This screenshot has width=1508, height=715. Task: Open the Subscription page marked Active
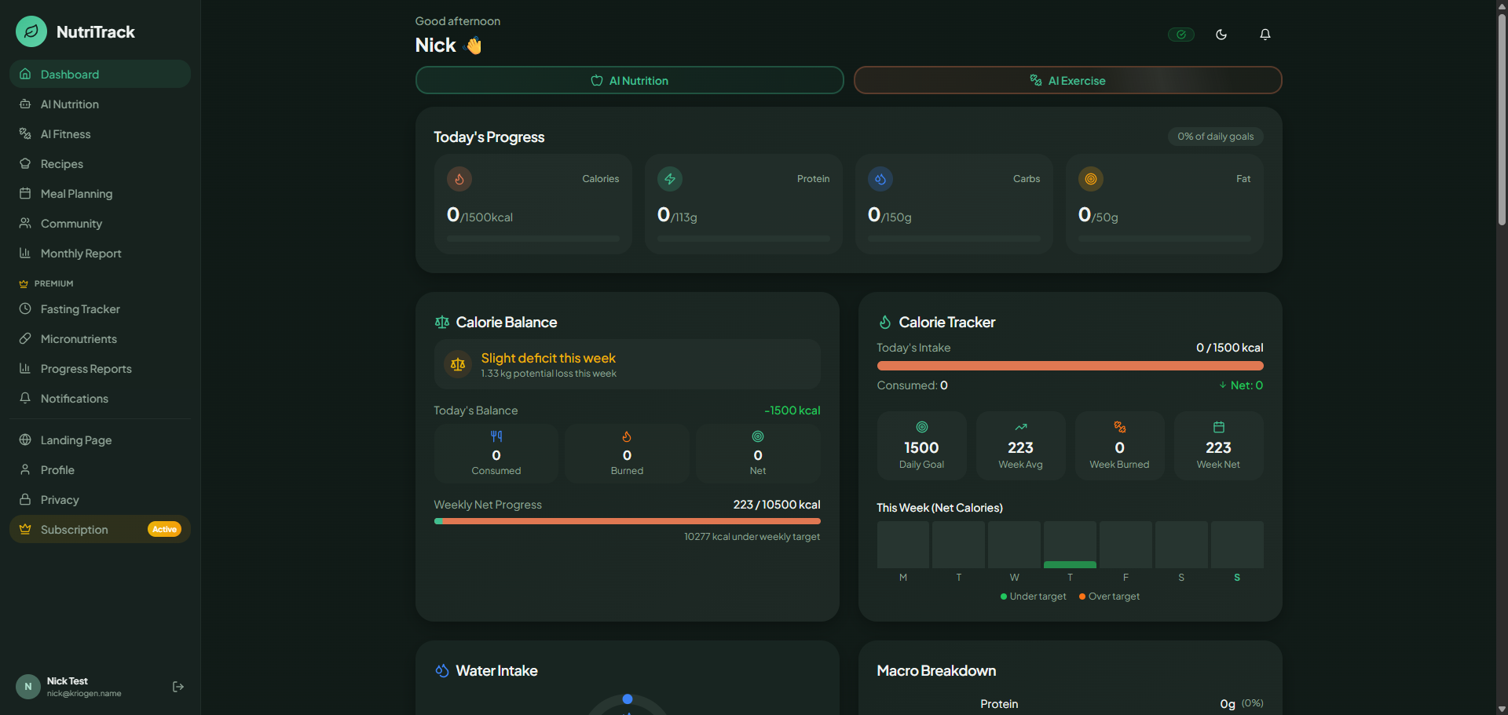coord(75,530)
